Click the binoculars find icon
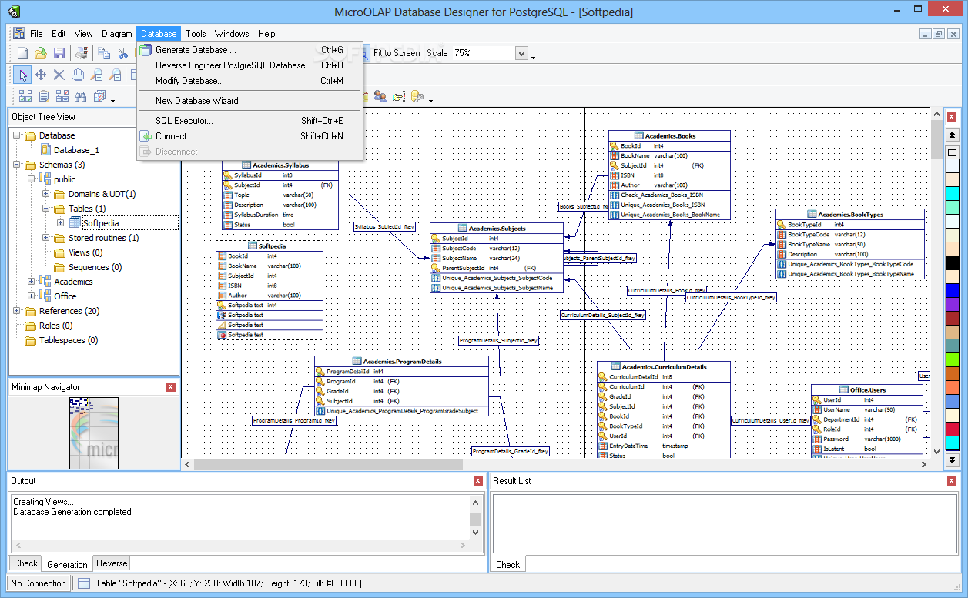Image resolution: width=968 pixels, height=598 pixels. [x=81, y=96]
